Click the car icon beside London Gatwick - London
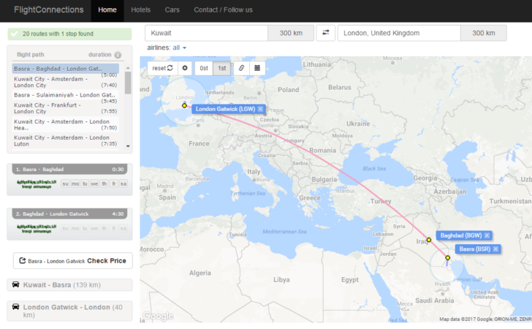532x329 pixels. click(15, 307)
